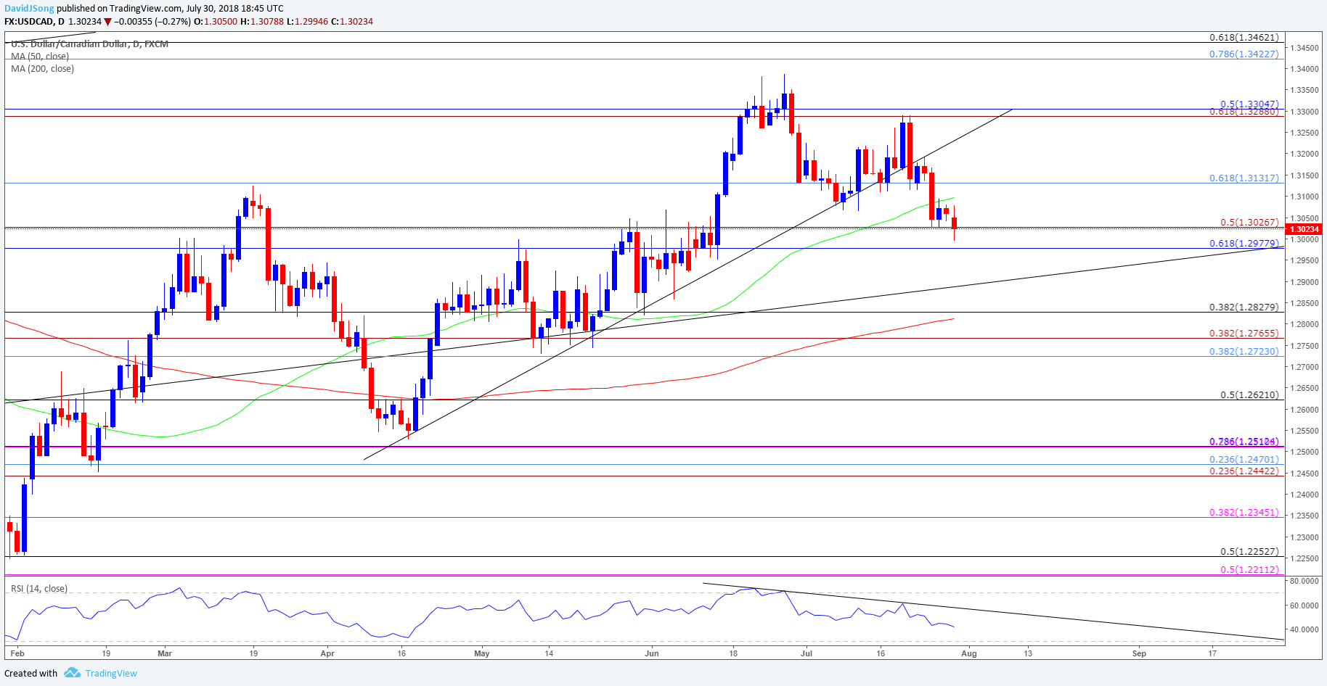Screen dimensions: 1327x686
Task: Click the 1.29000 price axis value
Action: (x=1304, y=281)
